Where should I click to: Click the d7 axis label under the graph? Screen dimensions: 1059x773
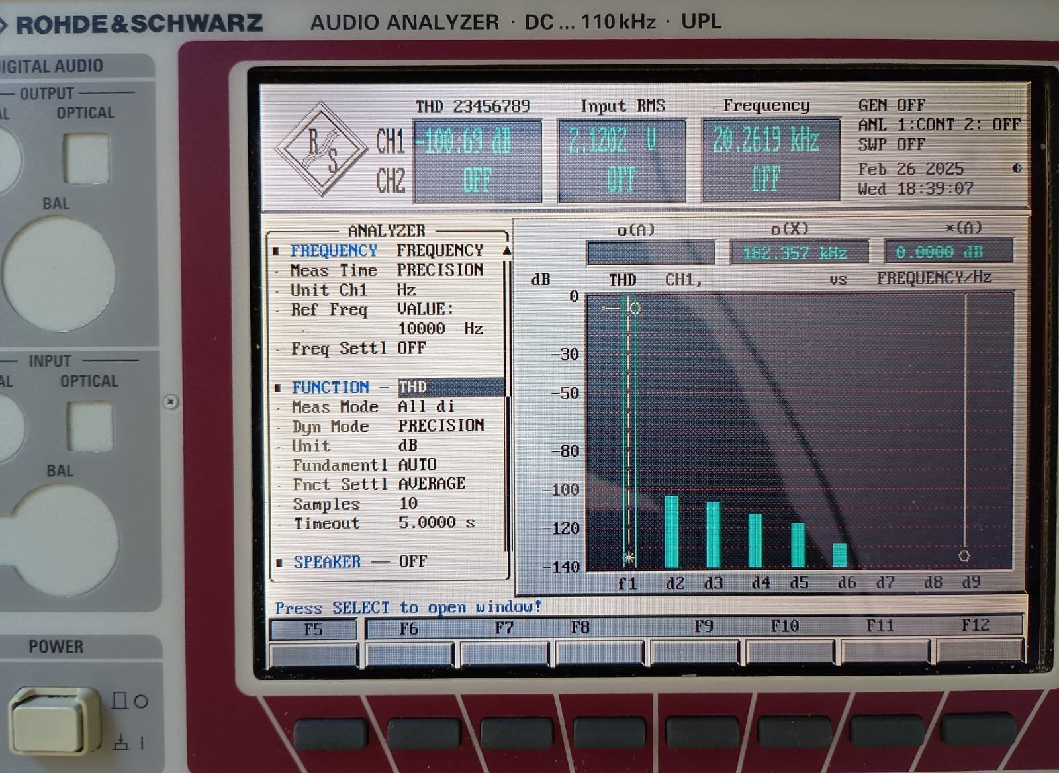(885, 583)
